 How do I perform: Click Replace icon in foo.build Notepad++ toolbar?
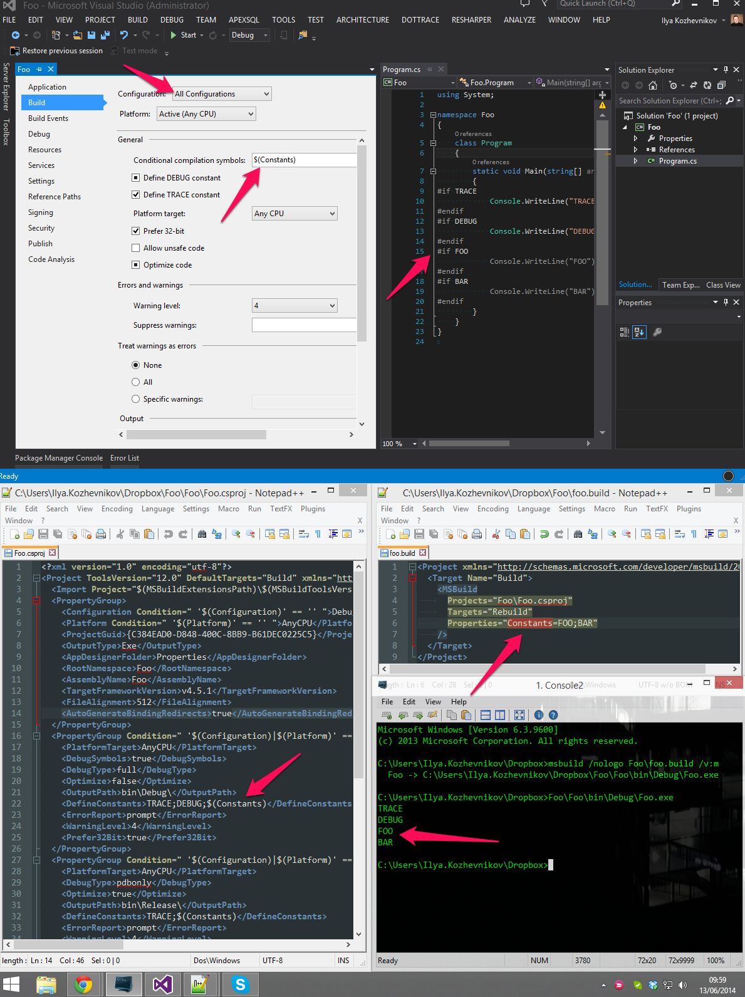click(x=592, y=534)
